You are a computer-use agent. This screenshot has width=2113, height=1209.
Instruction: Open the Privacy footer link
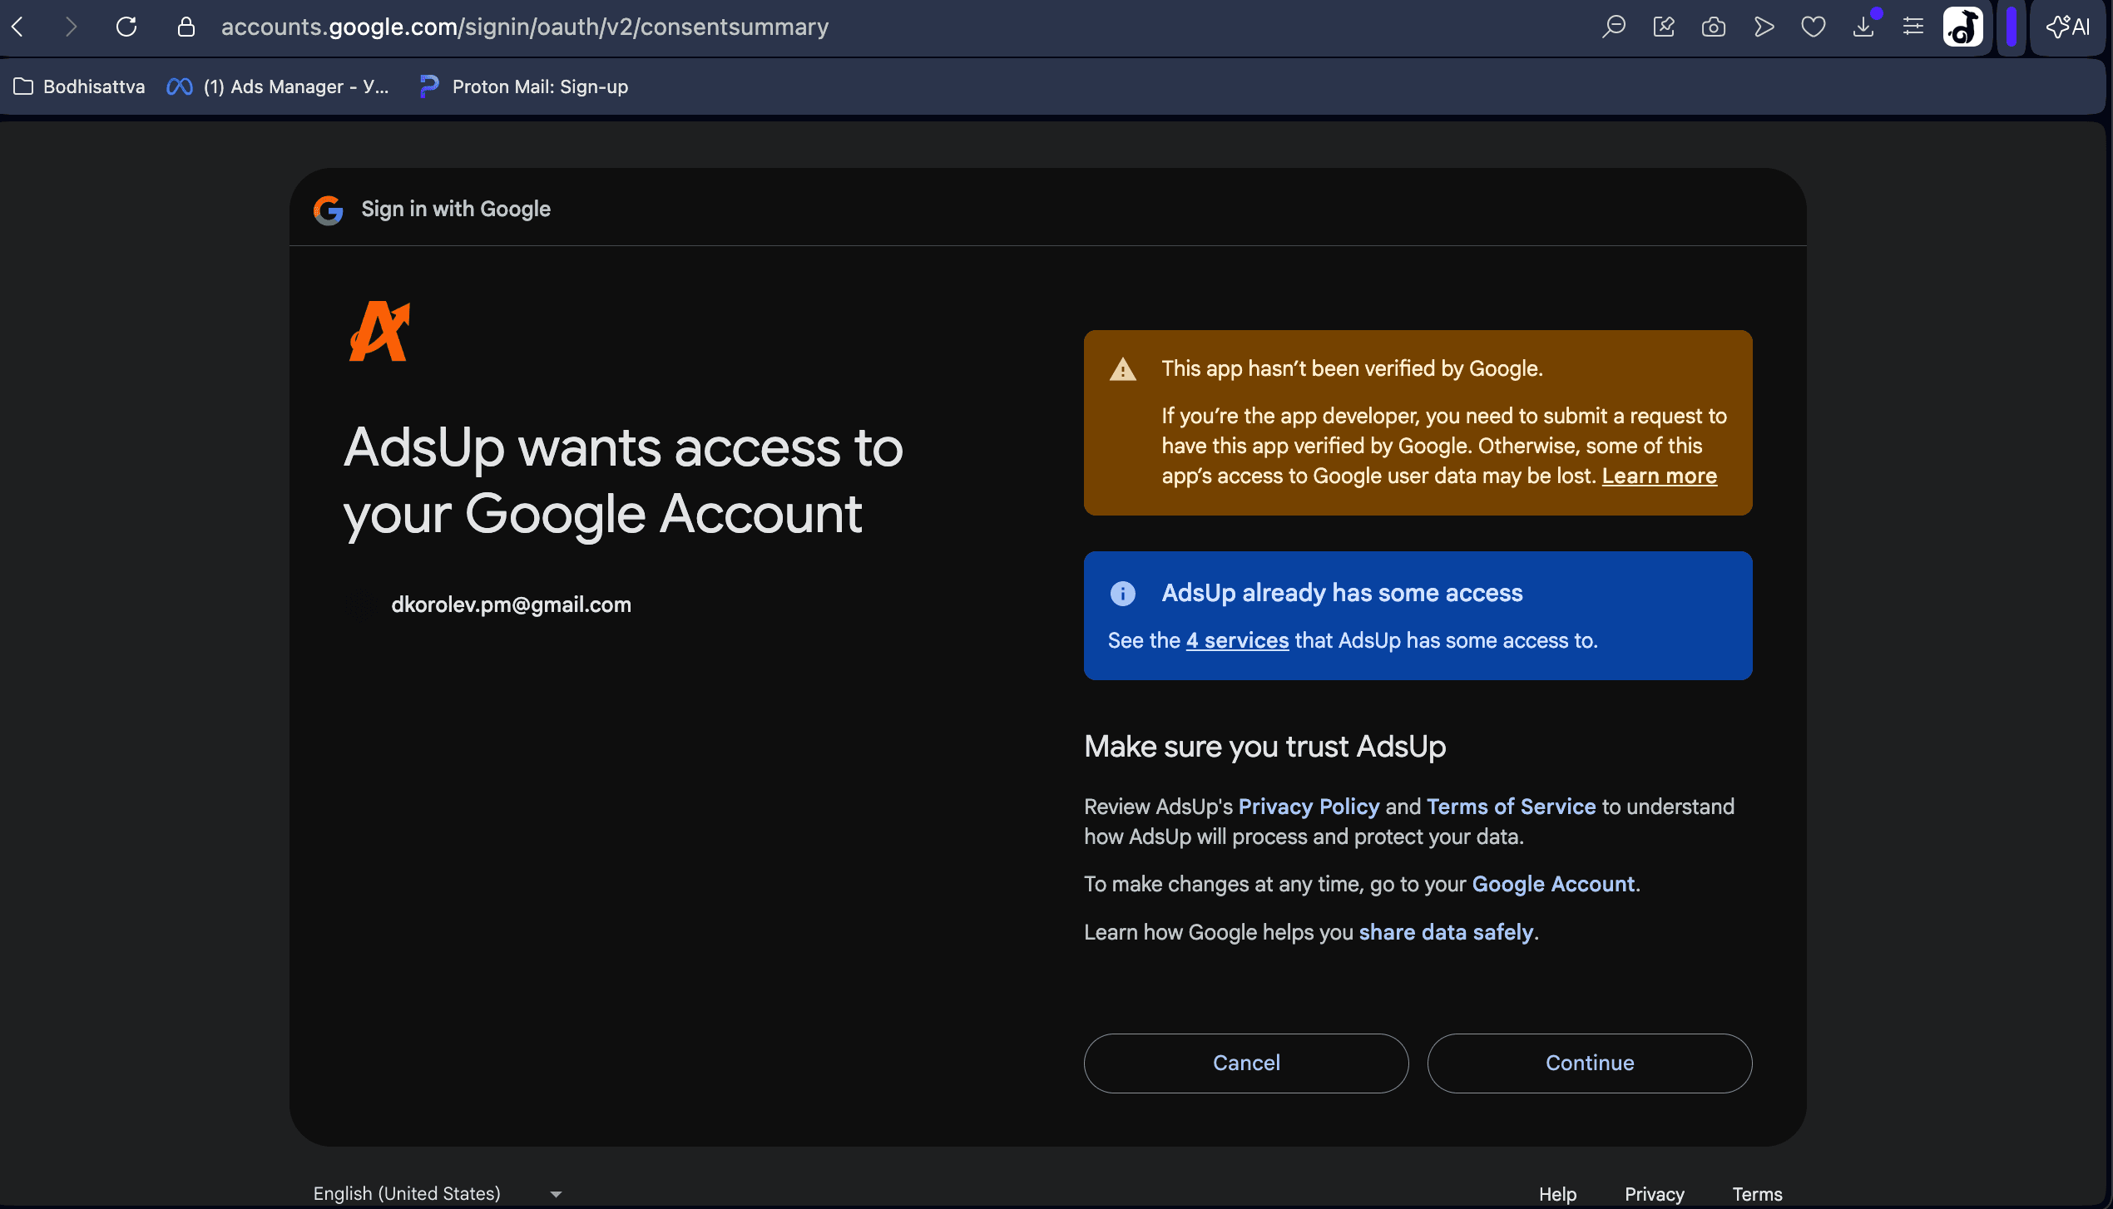[1654, 1194]
